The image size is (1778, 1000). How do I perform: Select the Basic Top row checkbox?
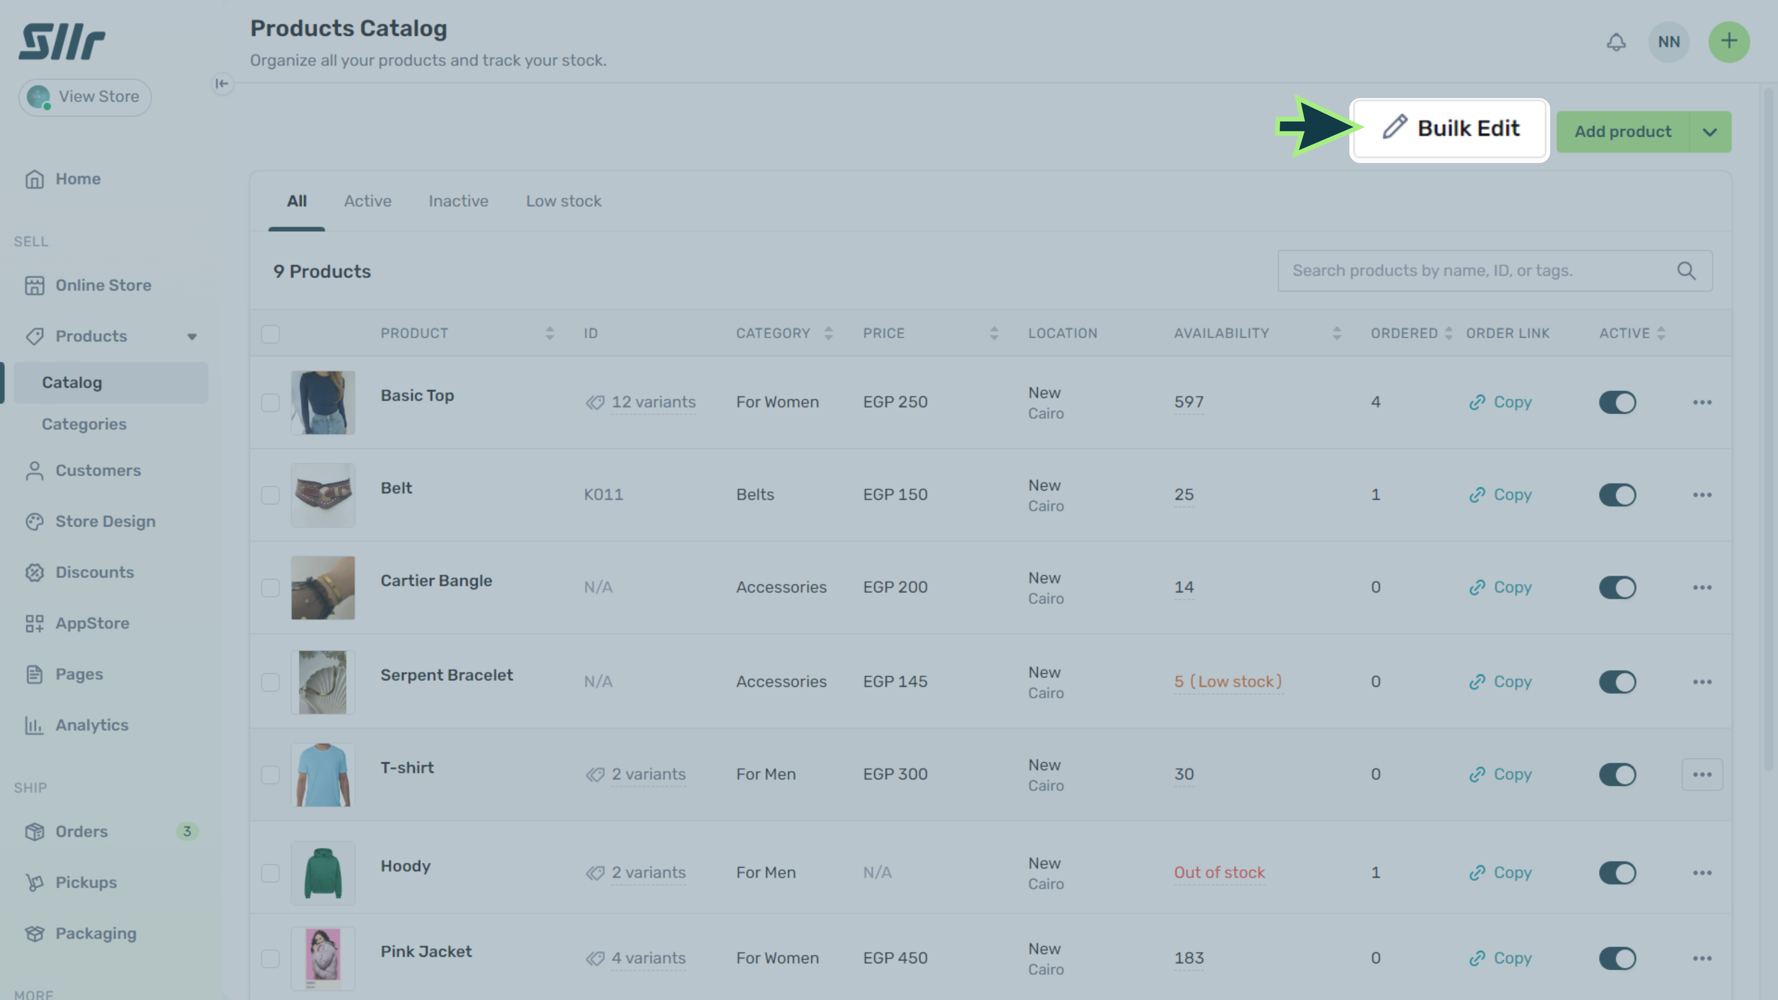pos(270,402)
